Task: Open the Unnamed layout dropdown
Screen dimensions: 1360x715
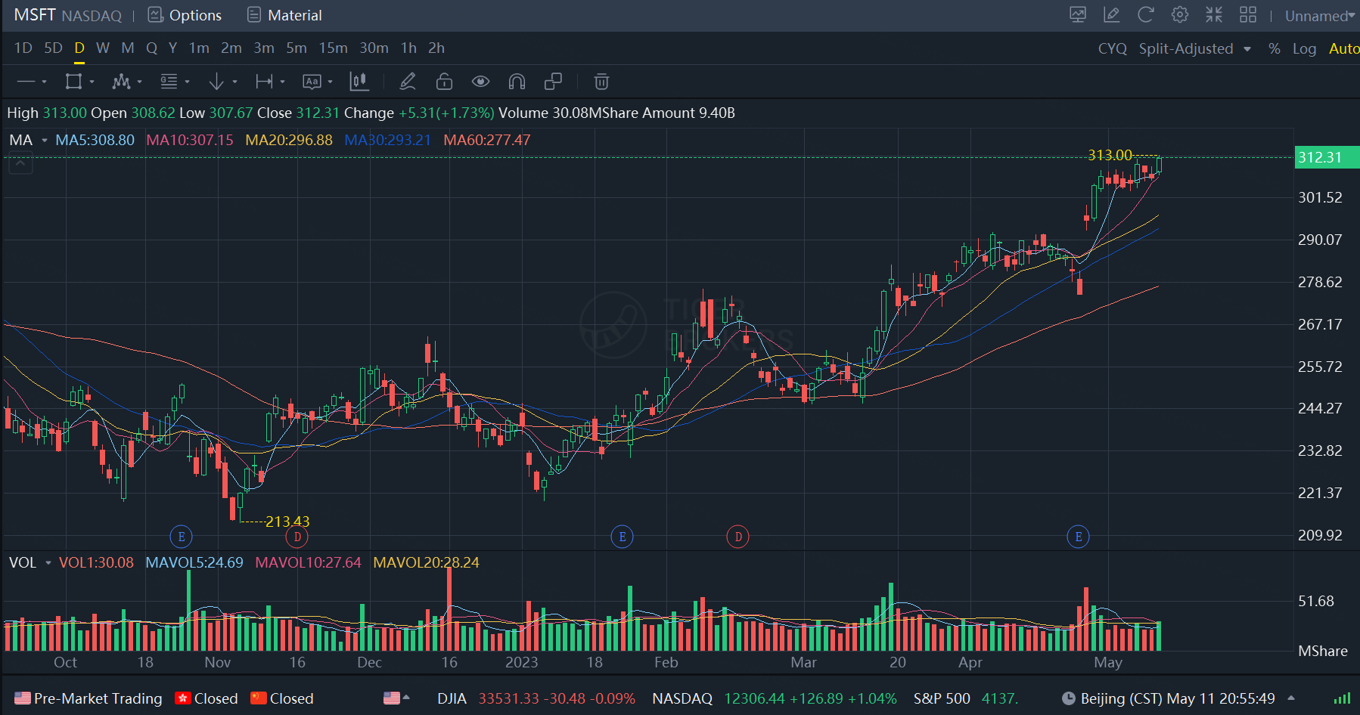Action: tap(1319, 16)
